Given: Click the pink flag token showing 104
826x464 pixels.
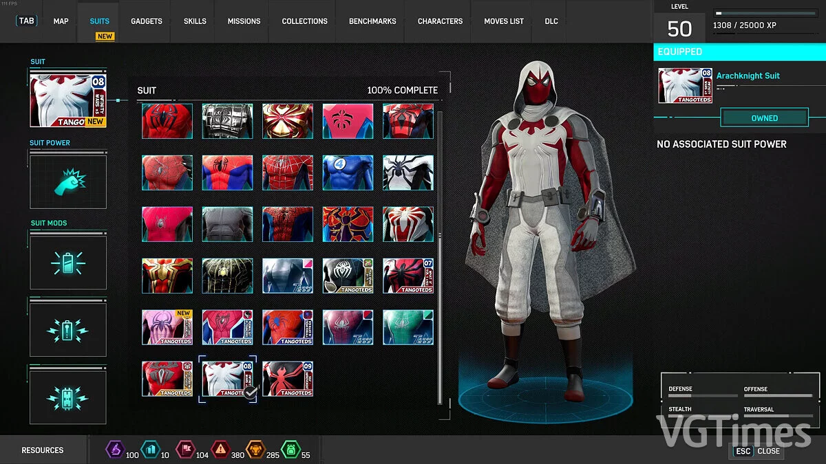Looking at the screenshot, I should 184,450.
